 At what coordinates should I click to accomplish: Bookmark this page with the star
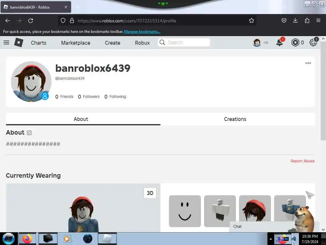click(x=252, y=20)
